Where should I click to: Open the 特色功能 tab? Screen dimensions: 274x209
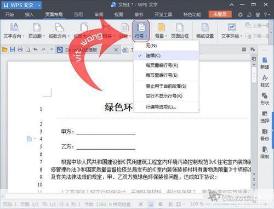pyautogui.click(x=192, y=15)
